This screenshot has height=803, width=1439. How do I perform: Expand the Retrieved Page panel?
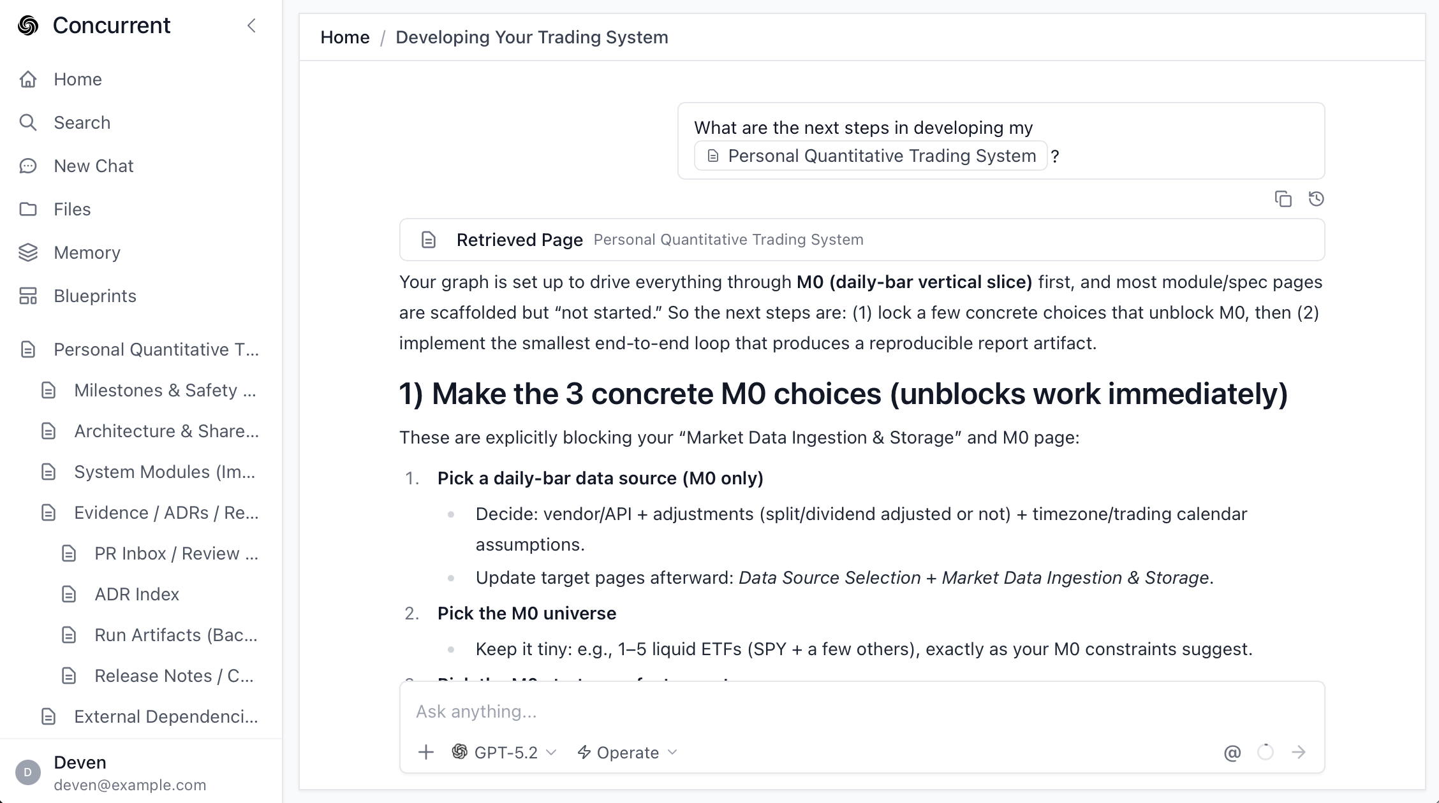coord(861,240)
